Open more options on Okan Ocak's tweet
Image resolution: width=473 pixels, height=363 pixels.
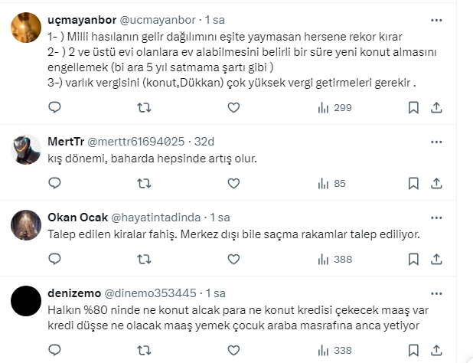(436, 217)
